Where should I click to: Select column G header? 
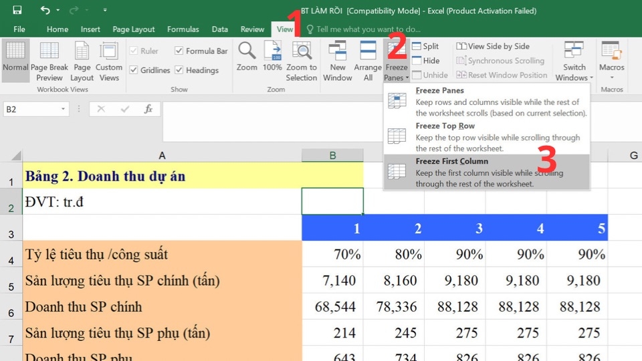pos(633,156)
